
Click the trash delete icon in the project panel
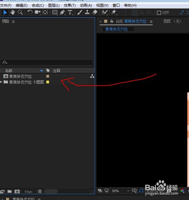point(40,191)
